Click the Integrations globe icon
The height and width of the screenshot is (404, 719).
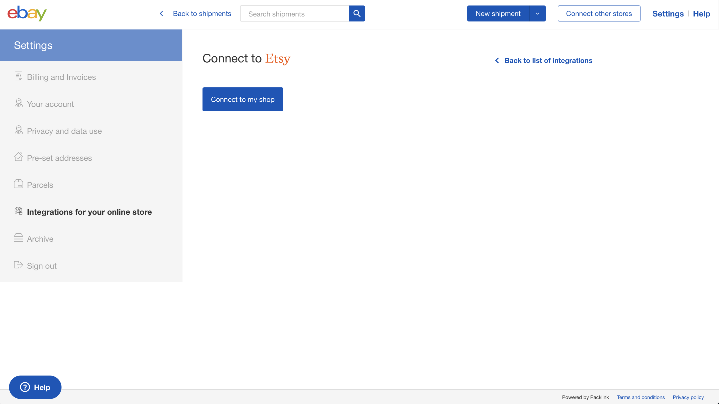[x=18, y=211]
